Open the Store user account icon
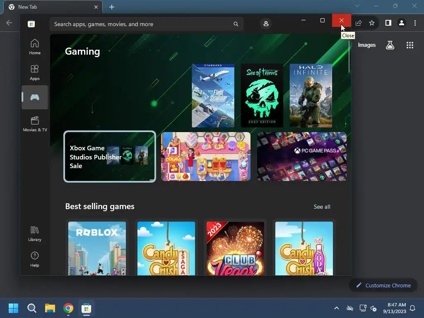Image resolution: width=424 pixels, height=318 pixels. [266, 24]
